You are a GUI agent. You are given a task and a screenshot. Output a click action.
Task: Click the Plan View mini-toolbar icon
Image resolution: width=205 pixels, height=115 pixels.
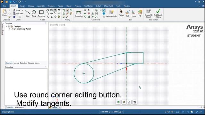pyautogui.click(x=135, y=102)
